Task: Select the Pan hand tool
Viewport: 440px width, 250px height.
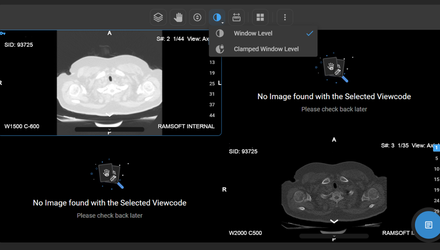Action: click(178, 17)
